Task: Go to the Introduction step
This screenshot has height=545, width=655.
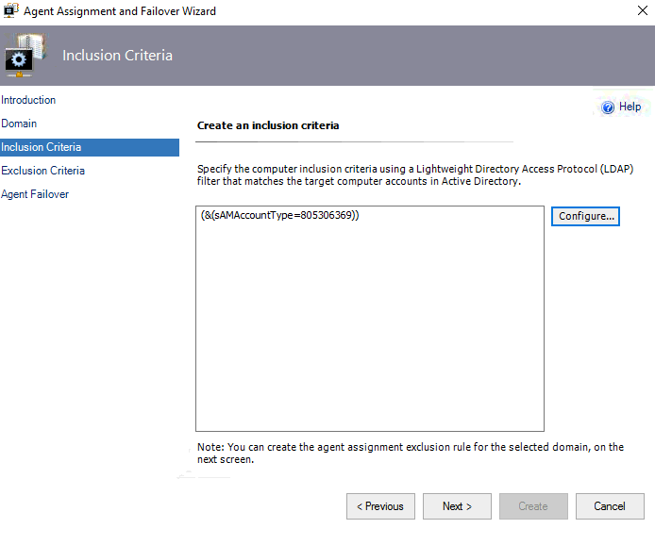Action: point(28,100)
